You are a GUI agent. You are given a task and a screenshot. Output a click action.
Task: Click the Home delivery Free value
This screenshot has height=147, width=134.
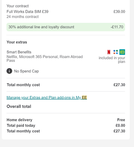click(121, 120)
